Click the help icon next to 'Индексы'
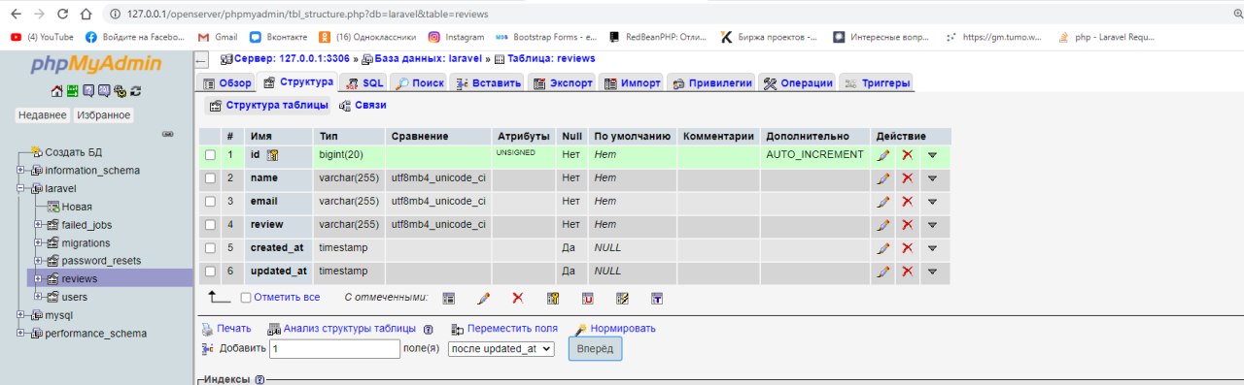 [259, 380]
